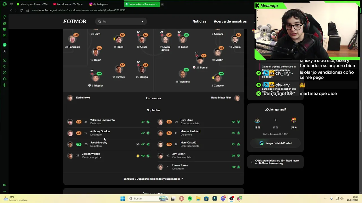Click the browser address bar URL
Screen dimensions: 362x203
click(x=78, y=10)
